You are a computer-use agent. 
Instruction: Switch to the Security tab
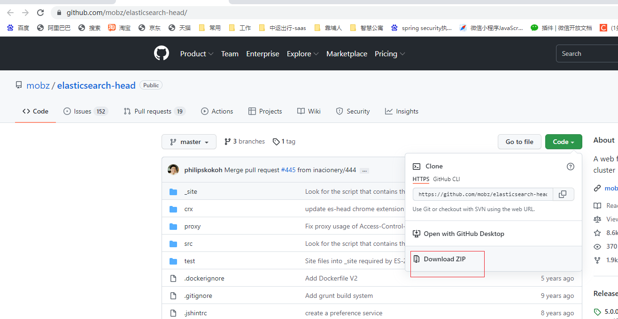click(x=353, y=111)
